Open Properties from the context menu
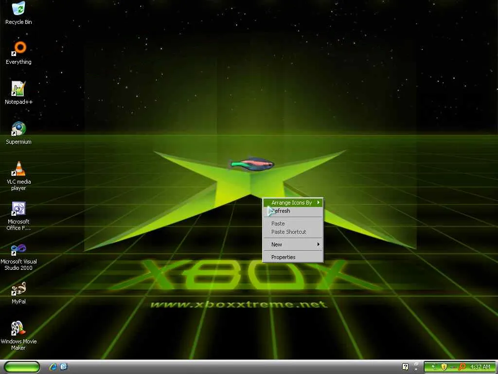 click(x=293, y=257)
